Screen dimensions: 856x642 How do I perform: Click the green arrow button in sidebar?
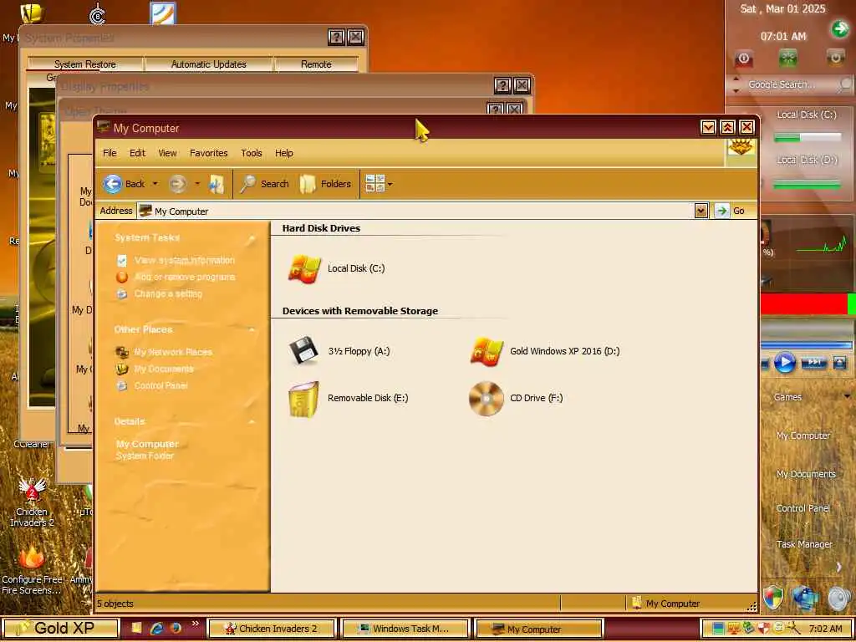840,28
